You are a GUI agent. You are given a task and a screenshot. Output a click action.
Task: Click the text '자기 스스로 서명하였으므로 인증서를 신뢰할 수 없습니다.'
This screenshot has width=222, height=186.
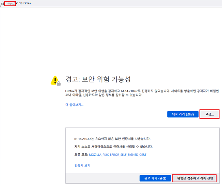coord(113,147)
